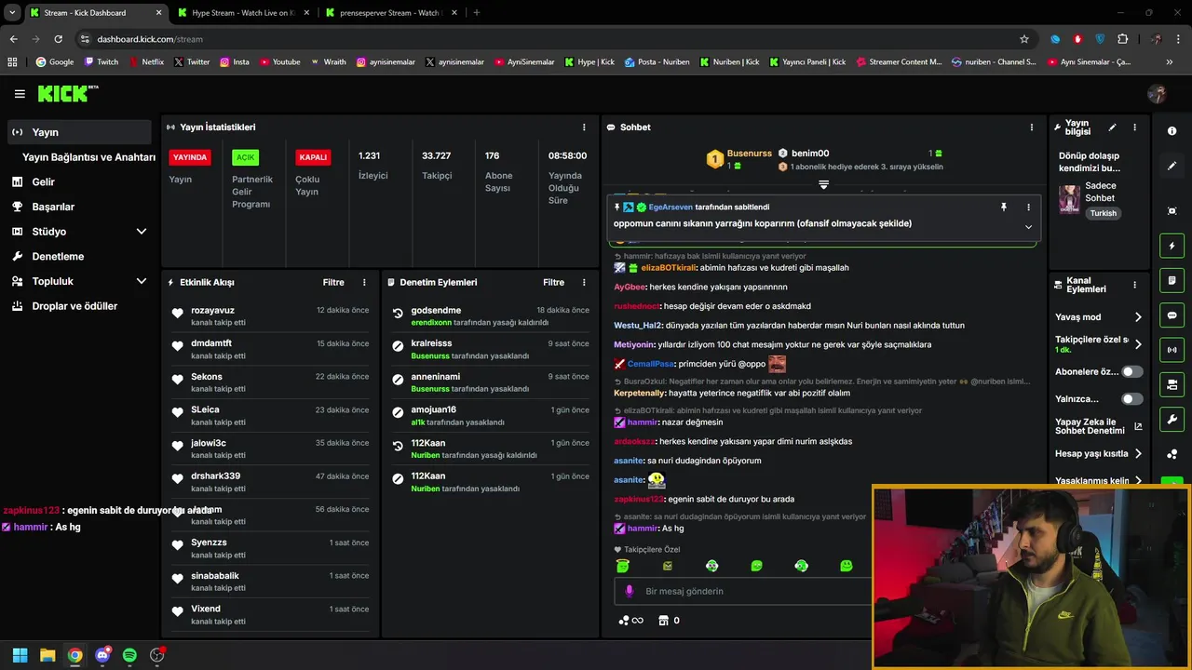The width and height of the screenshot is (1192, 670).
Task: Toggle the document panel icon in right toolbar
Action: [x=1172, y=280]
